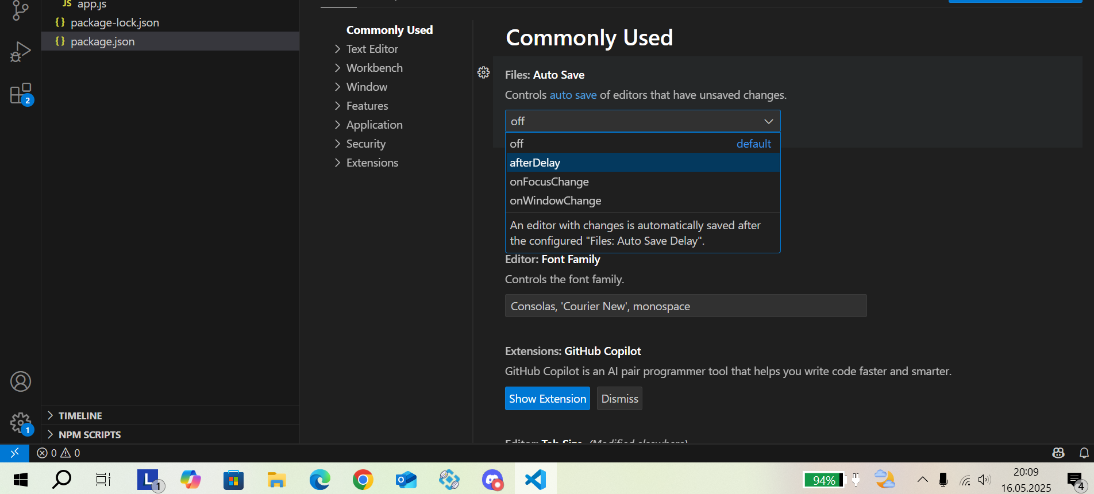
Task: Click the Show Extension button
Action: click(x=548, y=399)
